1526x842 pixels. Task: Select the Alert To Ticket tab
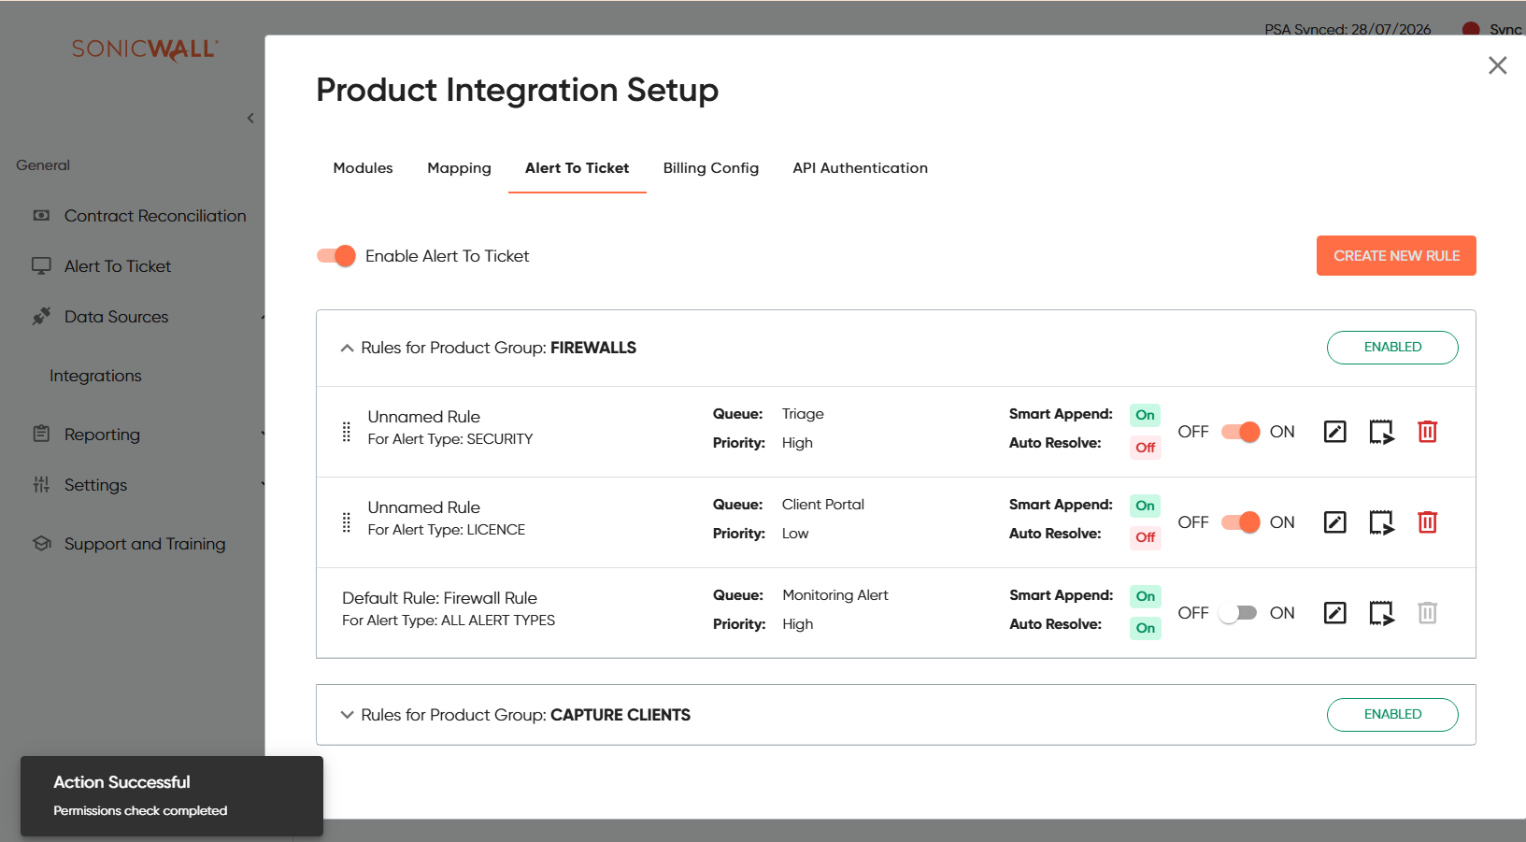tap(578, 168)
